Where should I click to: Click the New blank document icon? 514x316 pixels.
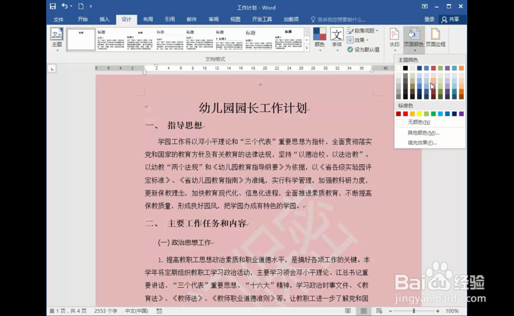pyautogui.click(x=81, y=6)
